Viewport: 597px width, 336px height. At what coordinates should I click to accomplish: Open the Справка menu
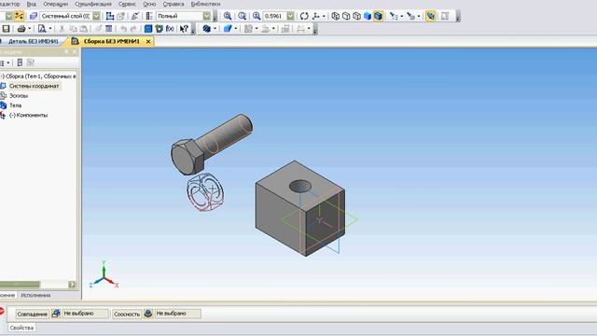pos(174,4)
